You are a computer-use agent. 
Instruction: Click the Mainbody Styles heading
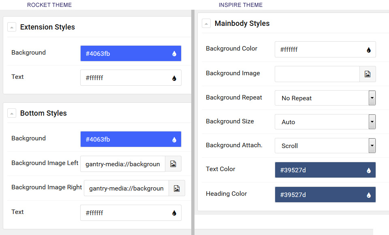[242, 23]
